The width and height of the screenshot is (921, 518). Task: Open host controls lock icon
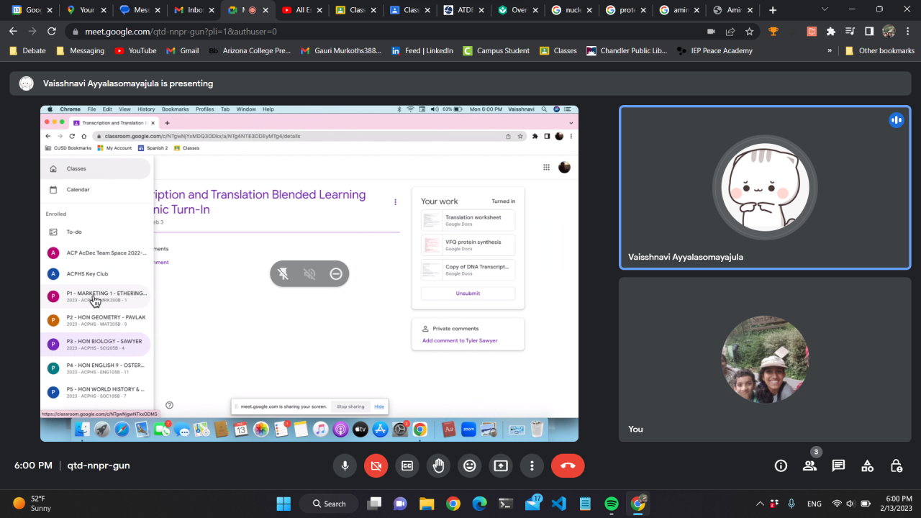point(896,465)
